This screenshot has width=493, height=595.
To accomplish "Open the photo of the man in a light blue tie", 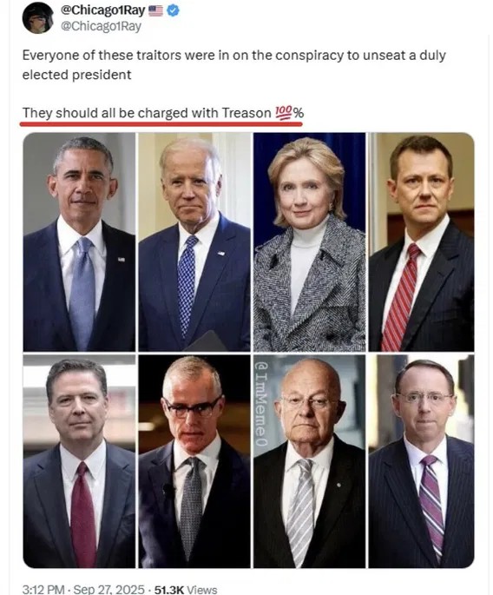I will click(79, 241).
